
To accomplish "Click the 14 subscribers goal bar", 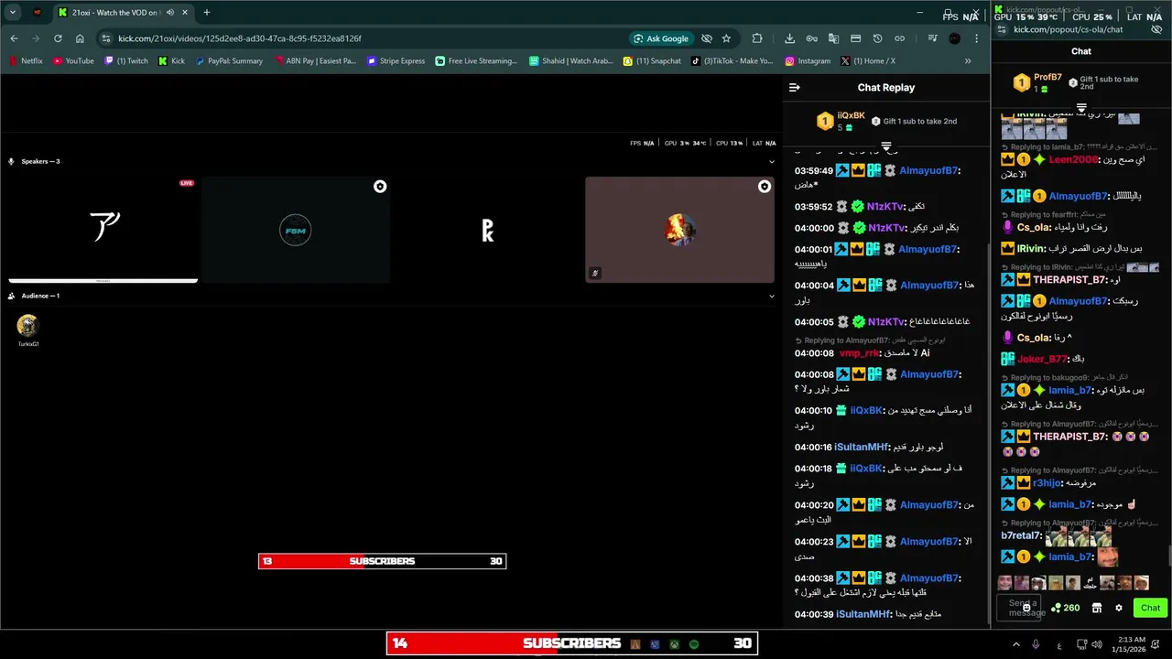I will click(x=572, y=643).
